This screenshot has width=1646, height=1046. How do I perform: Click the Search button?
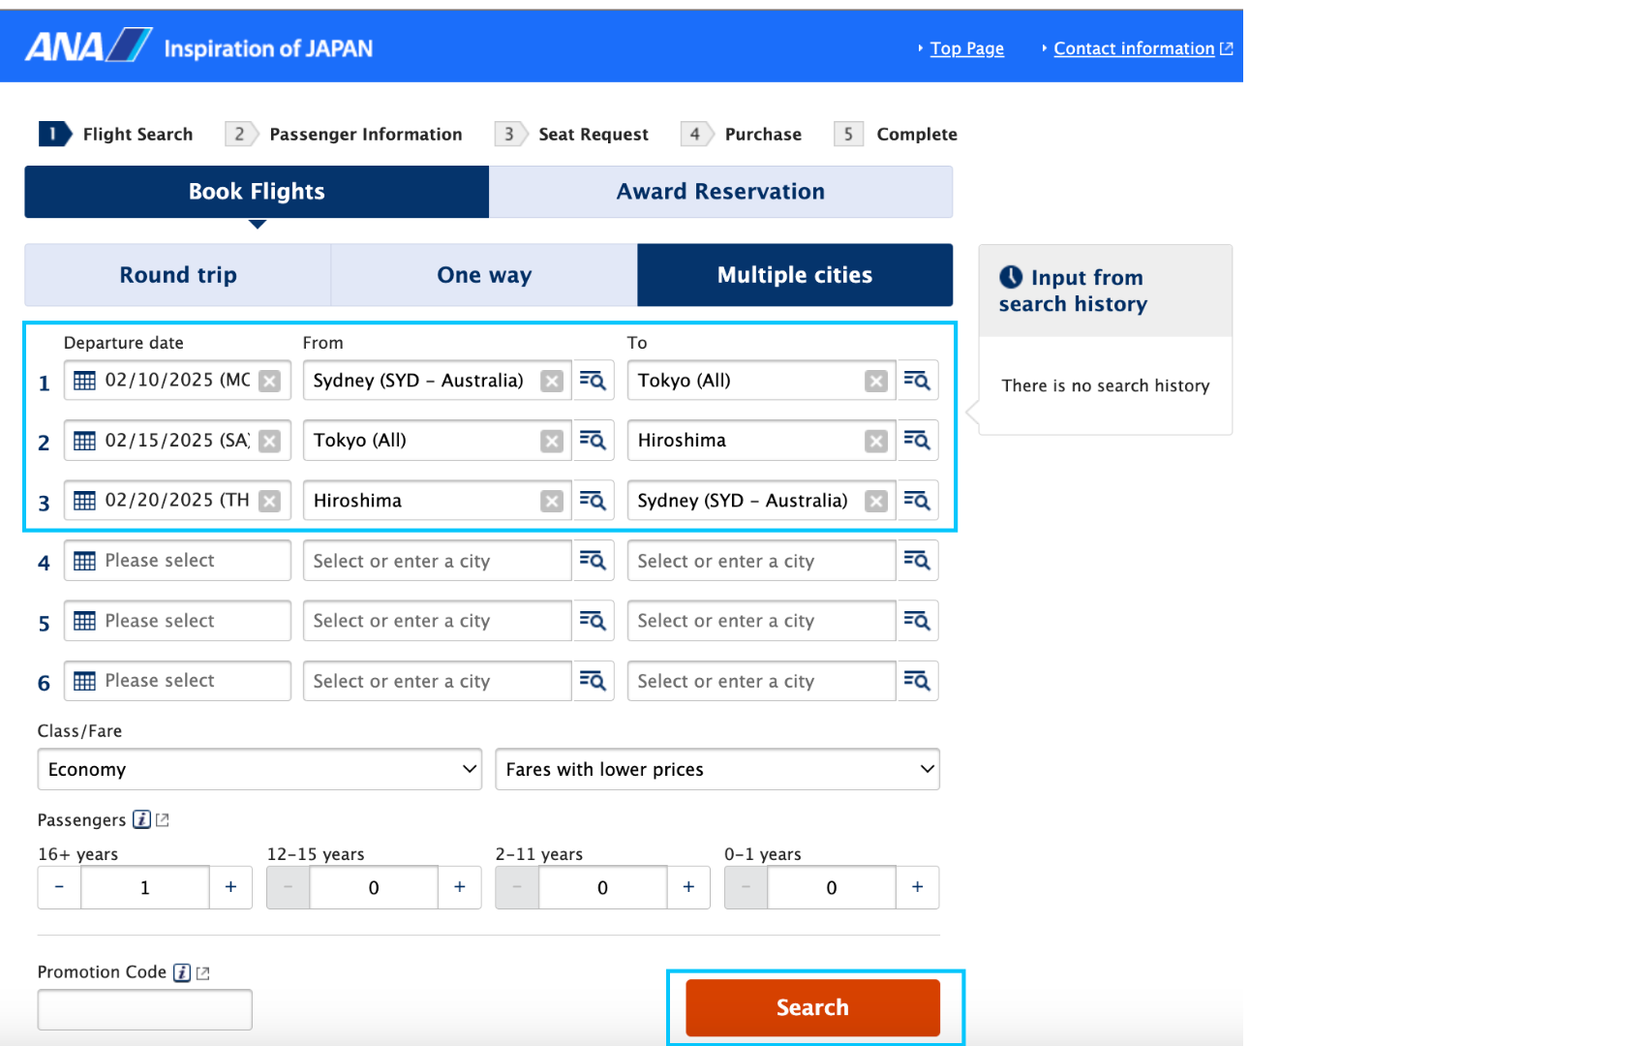[x=812, y=1007]
